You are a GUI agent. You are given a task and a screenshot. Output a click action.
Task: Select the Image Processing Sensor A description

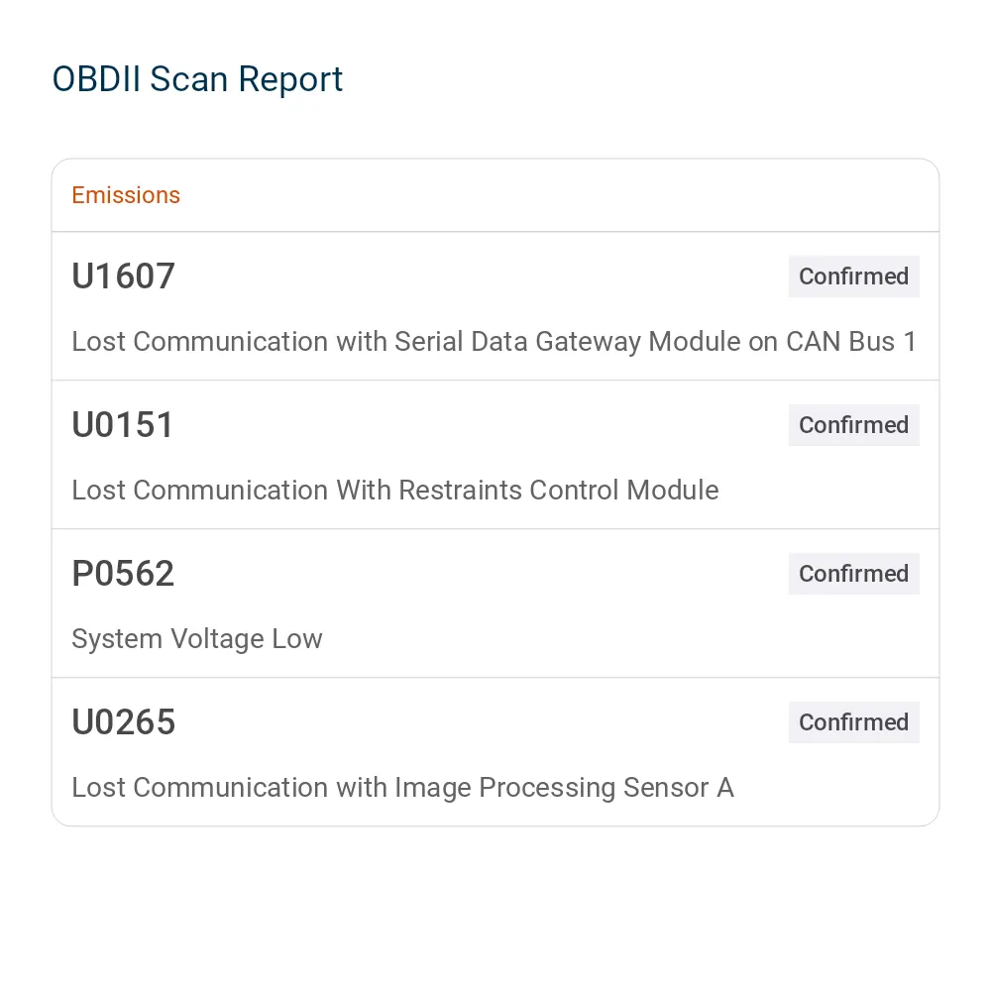tap(402, 788)
